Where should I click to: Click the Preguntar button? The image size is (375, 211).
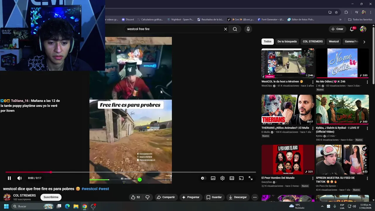191,197
